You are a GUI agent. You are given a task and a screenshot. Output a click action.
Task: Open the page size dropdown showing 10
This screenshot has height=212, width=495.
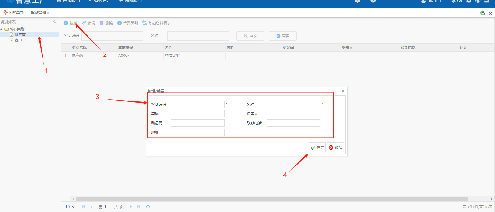click(70, 207)
